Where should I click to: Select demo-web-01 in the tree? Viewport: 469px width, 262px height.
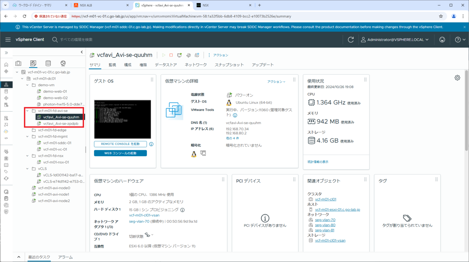click(x=55, y=91)
